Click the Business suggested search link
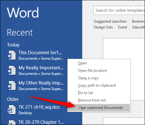145x125 pixels. coord(138,21)
